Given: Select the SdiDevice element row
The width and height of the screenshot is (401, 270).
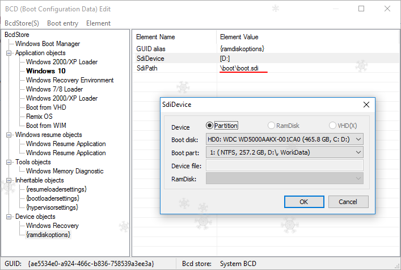Looking at the screenshot, I should point(266,59).
